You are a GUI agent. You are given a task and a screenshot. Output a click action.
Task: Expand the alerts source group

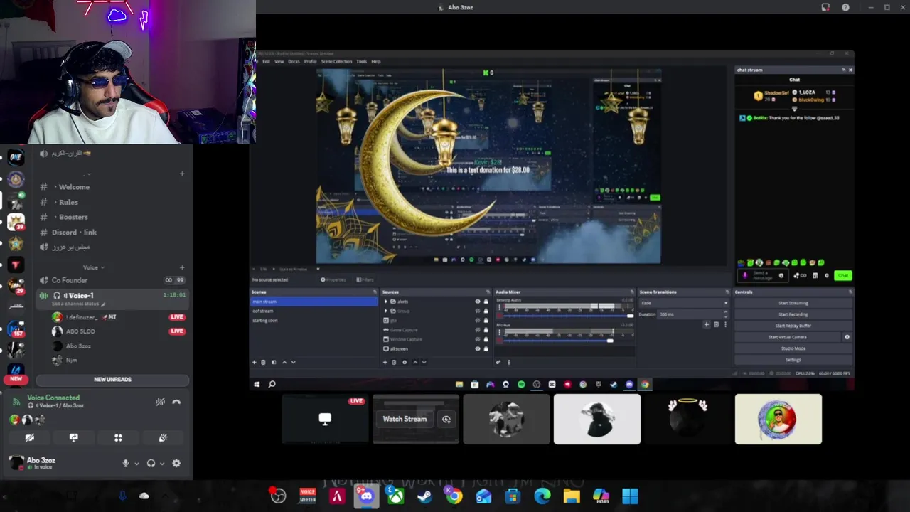pos(386,302)
